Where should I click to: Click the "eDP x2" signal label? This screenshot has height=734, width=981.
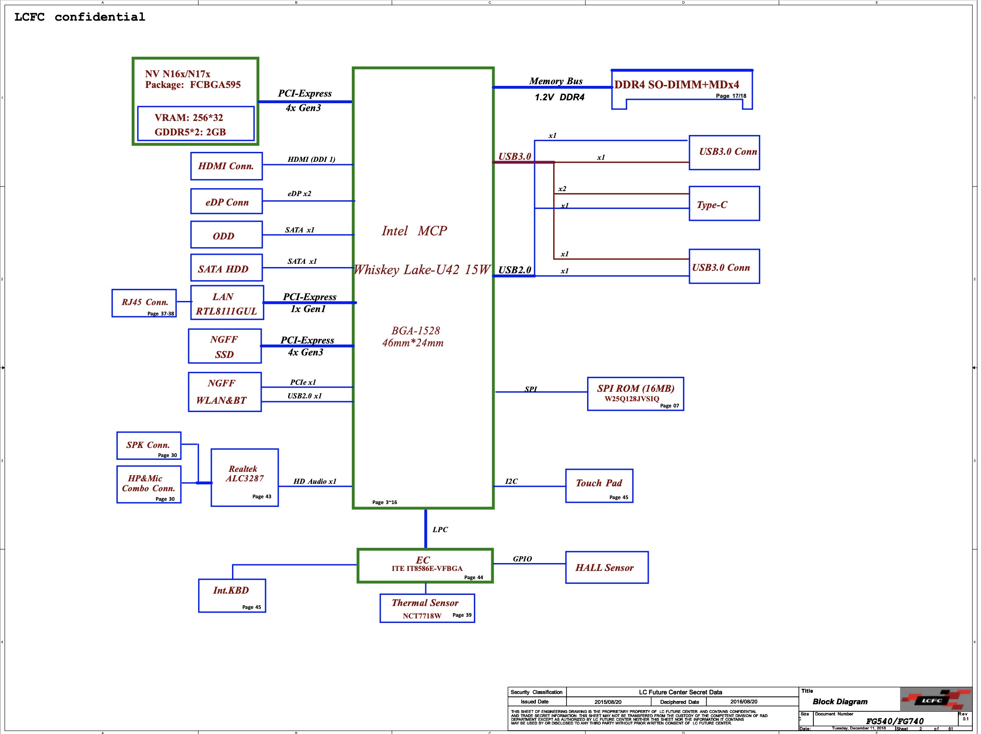click(x=299, y=193)
